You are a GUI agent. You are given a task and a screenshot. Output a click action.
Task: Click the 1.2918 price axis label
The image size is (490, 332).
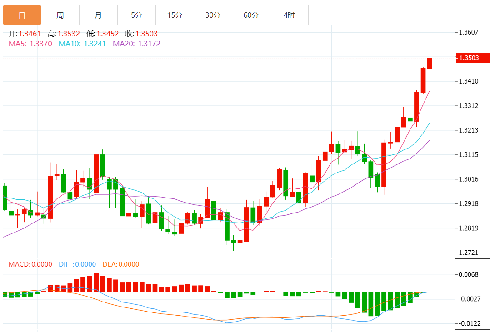pos(469,203)
